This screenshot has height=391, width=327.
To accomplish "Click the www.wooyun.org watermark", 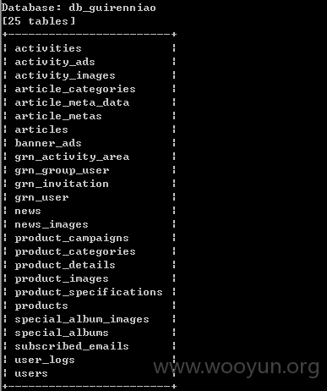I will (237, 367).
